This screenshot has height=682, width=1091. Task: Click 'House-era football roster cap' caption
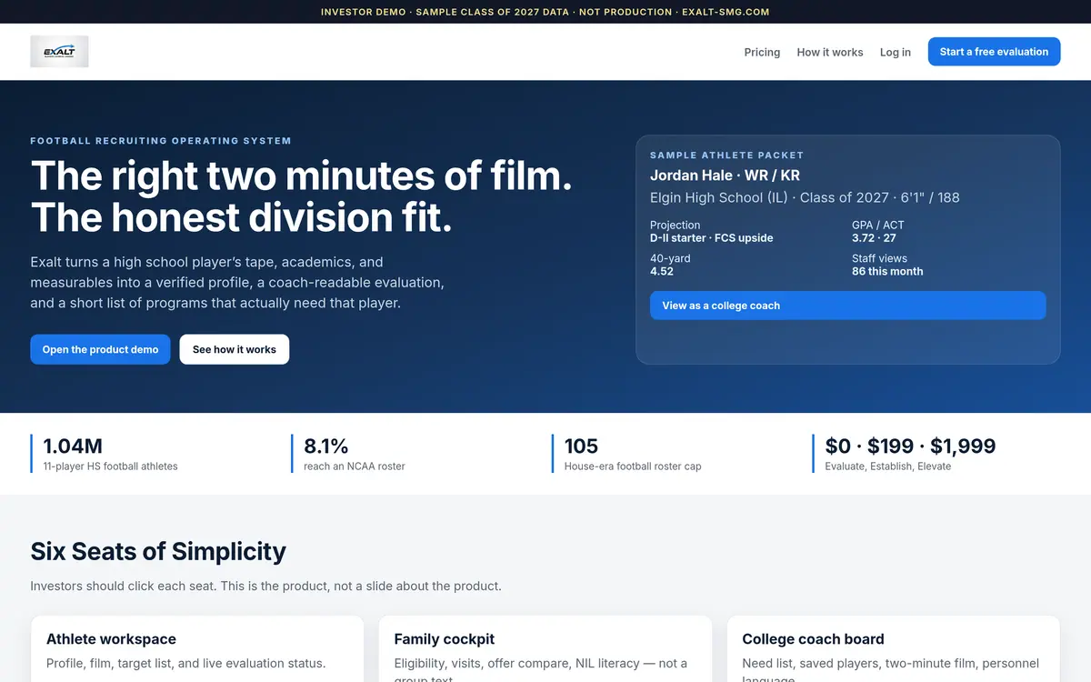[633, 466]
